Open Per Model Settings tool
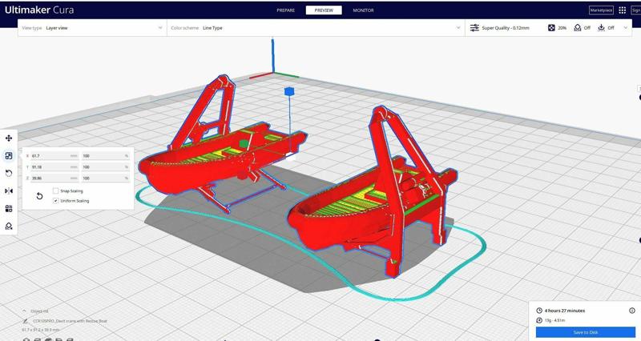 pyautogui.click(x=9, y=208)
